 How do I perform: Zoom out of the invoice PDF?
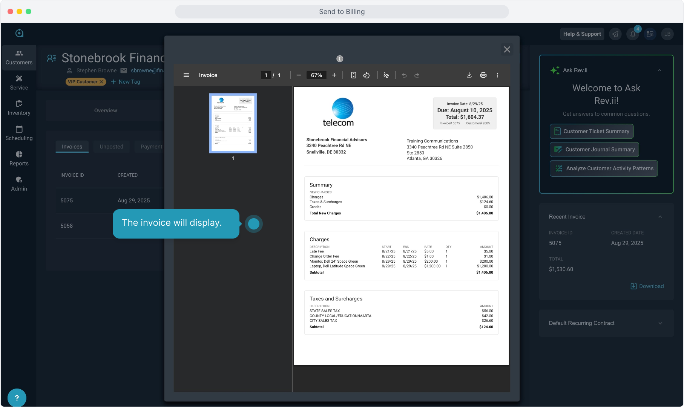tap(299, 75)
